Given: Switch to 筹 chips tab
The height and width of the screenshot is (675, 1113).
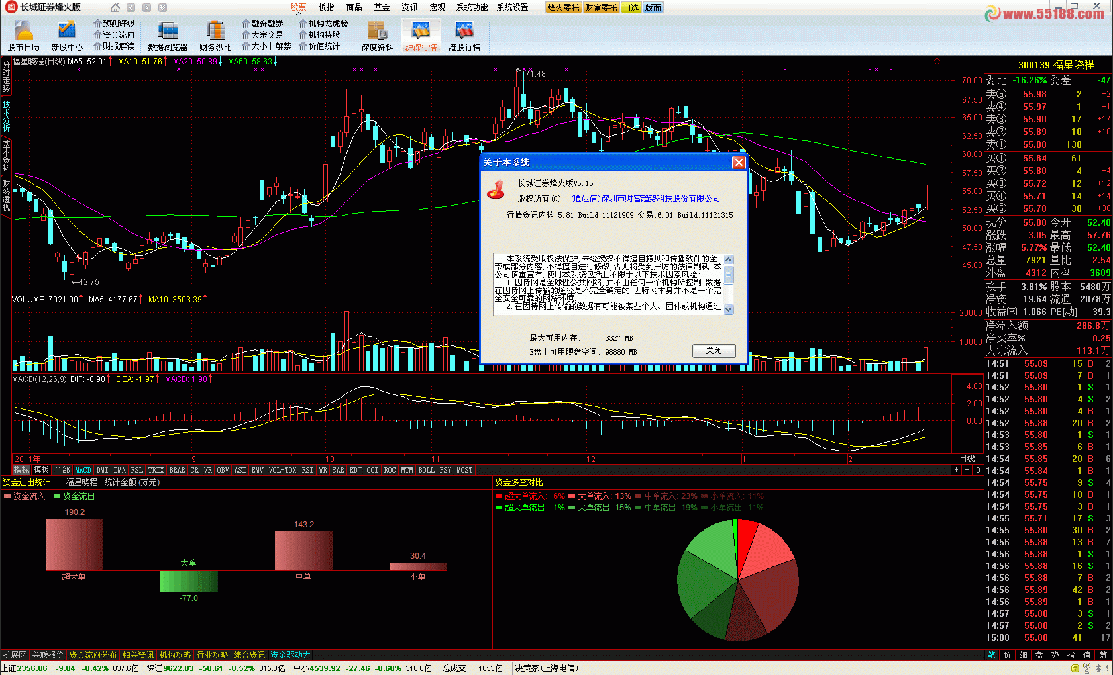Looking at the screenshot, I should click(1103, 655).
